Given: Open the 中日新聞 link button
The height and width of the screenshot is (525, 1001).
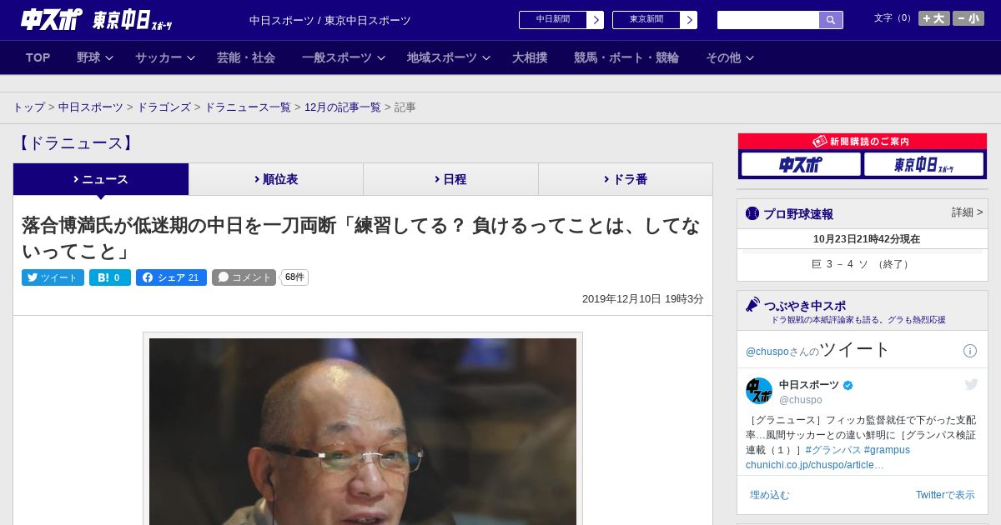Looking at the screenshot, I should coord(552,20).
